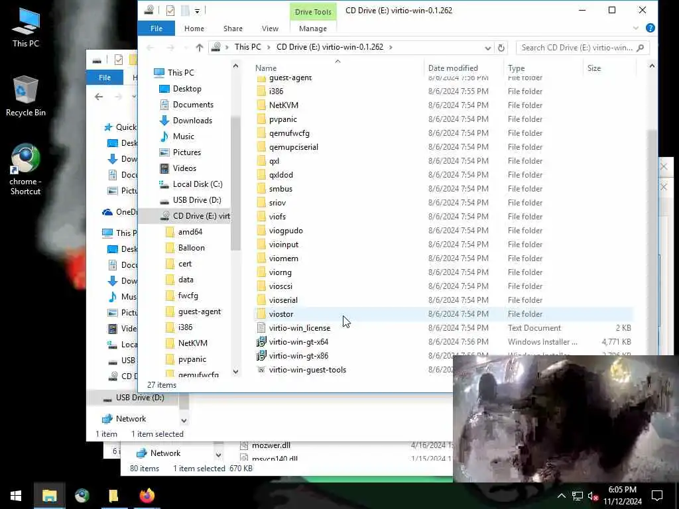
Task: Select amd64 folder in navigation tree
Action: click(x=190, y=232)
